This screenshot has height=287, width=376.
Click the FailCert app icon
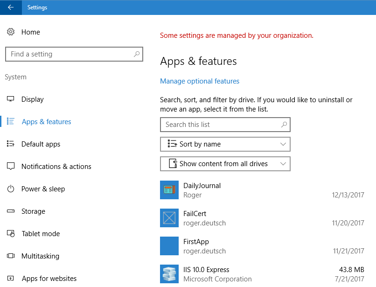tap(169, 218)
